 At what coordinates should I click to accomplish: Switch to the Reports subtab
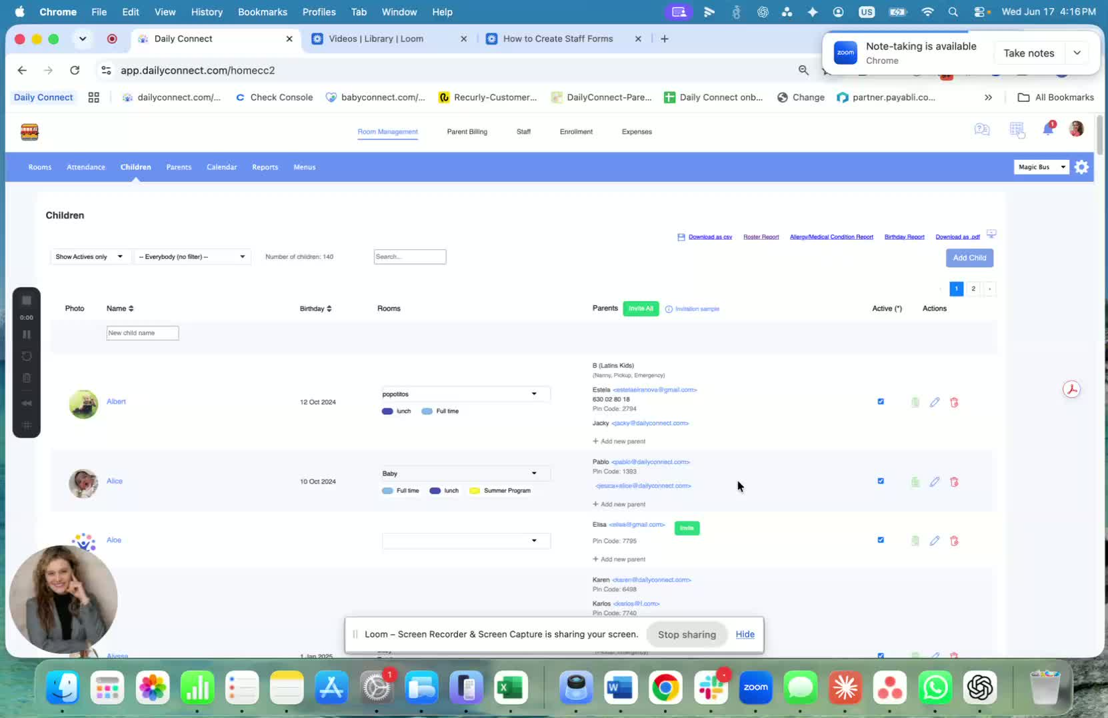coord(265,167)
